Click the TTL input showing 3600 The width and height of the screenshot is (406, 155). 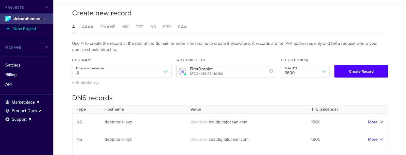[305, 71]
